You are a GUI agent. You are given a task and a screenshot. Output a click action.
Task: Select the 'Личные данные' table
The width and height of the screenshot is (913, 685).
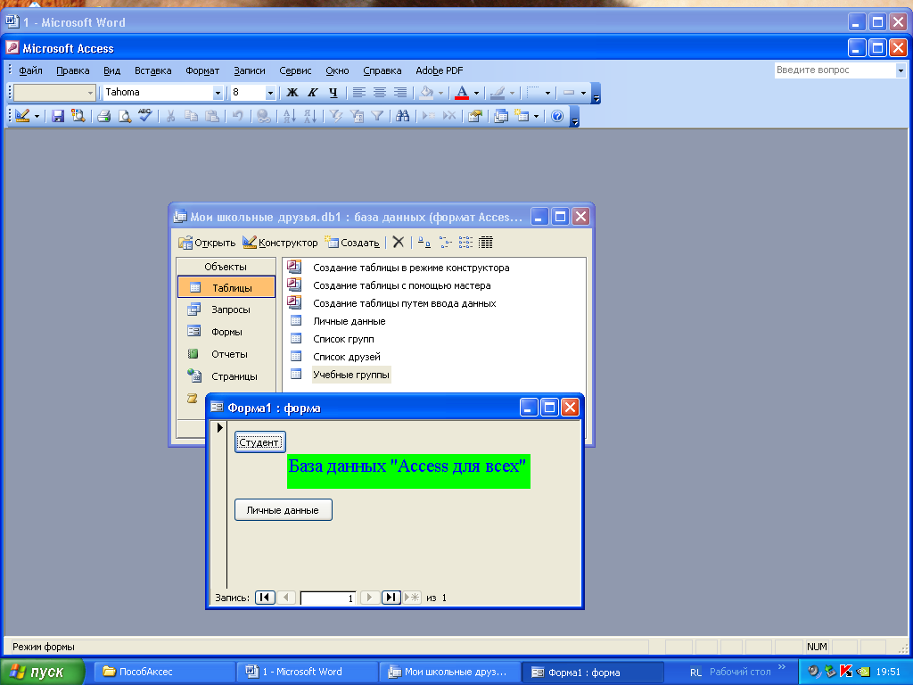[350, 321]
